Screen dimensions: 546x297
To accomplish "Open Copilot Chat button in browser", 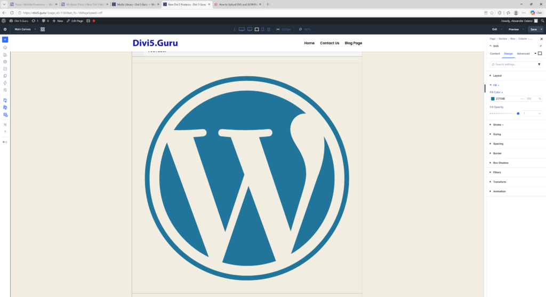I will pos(536,13).
